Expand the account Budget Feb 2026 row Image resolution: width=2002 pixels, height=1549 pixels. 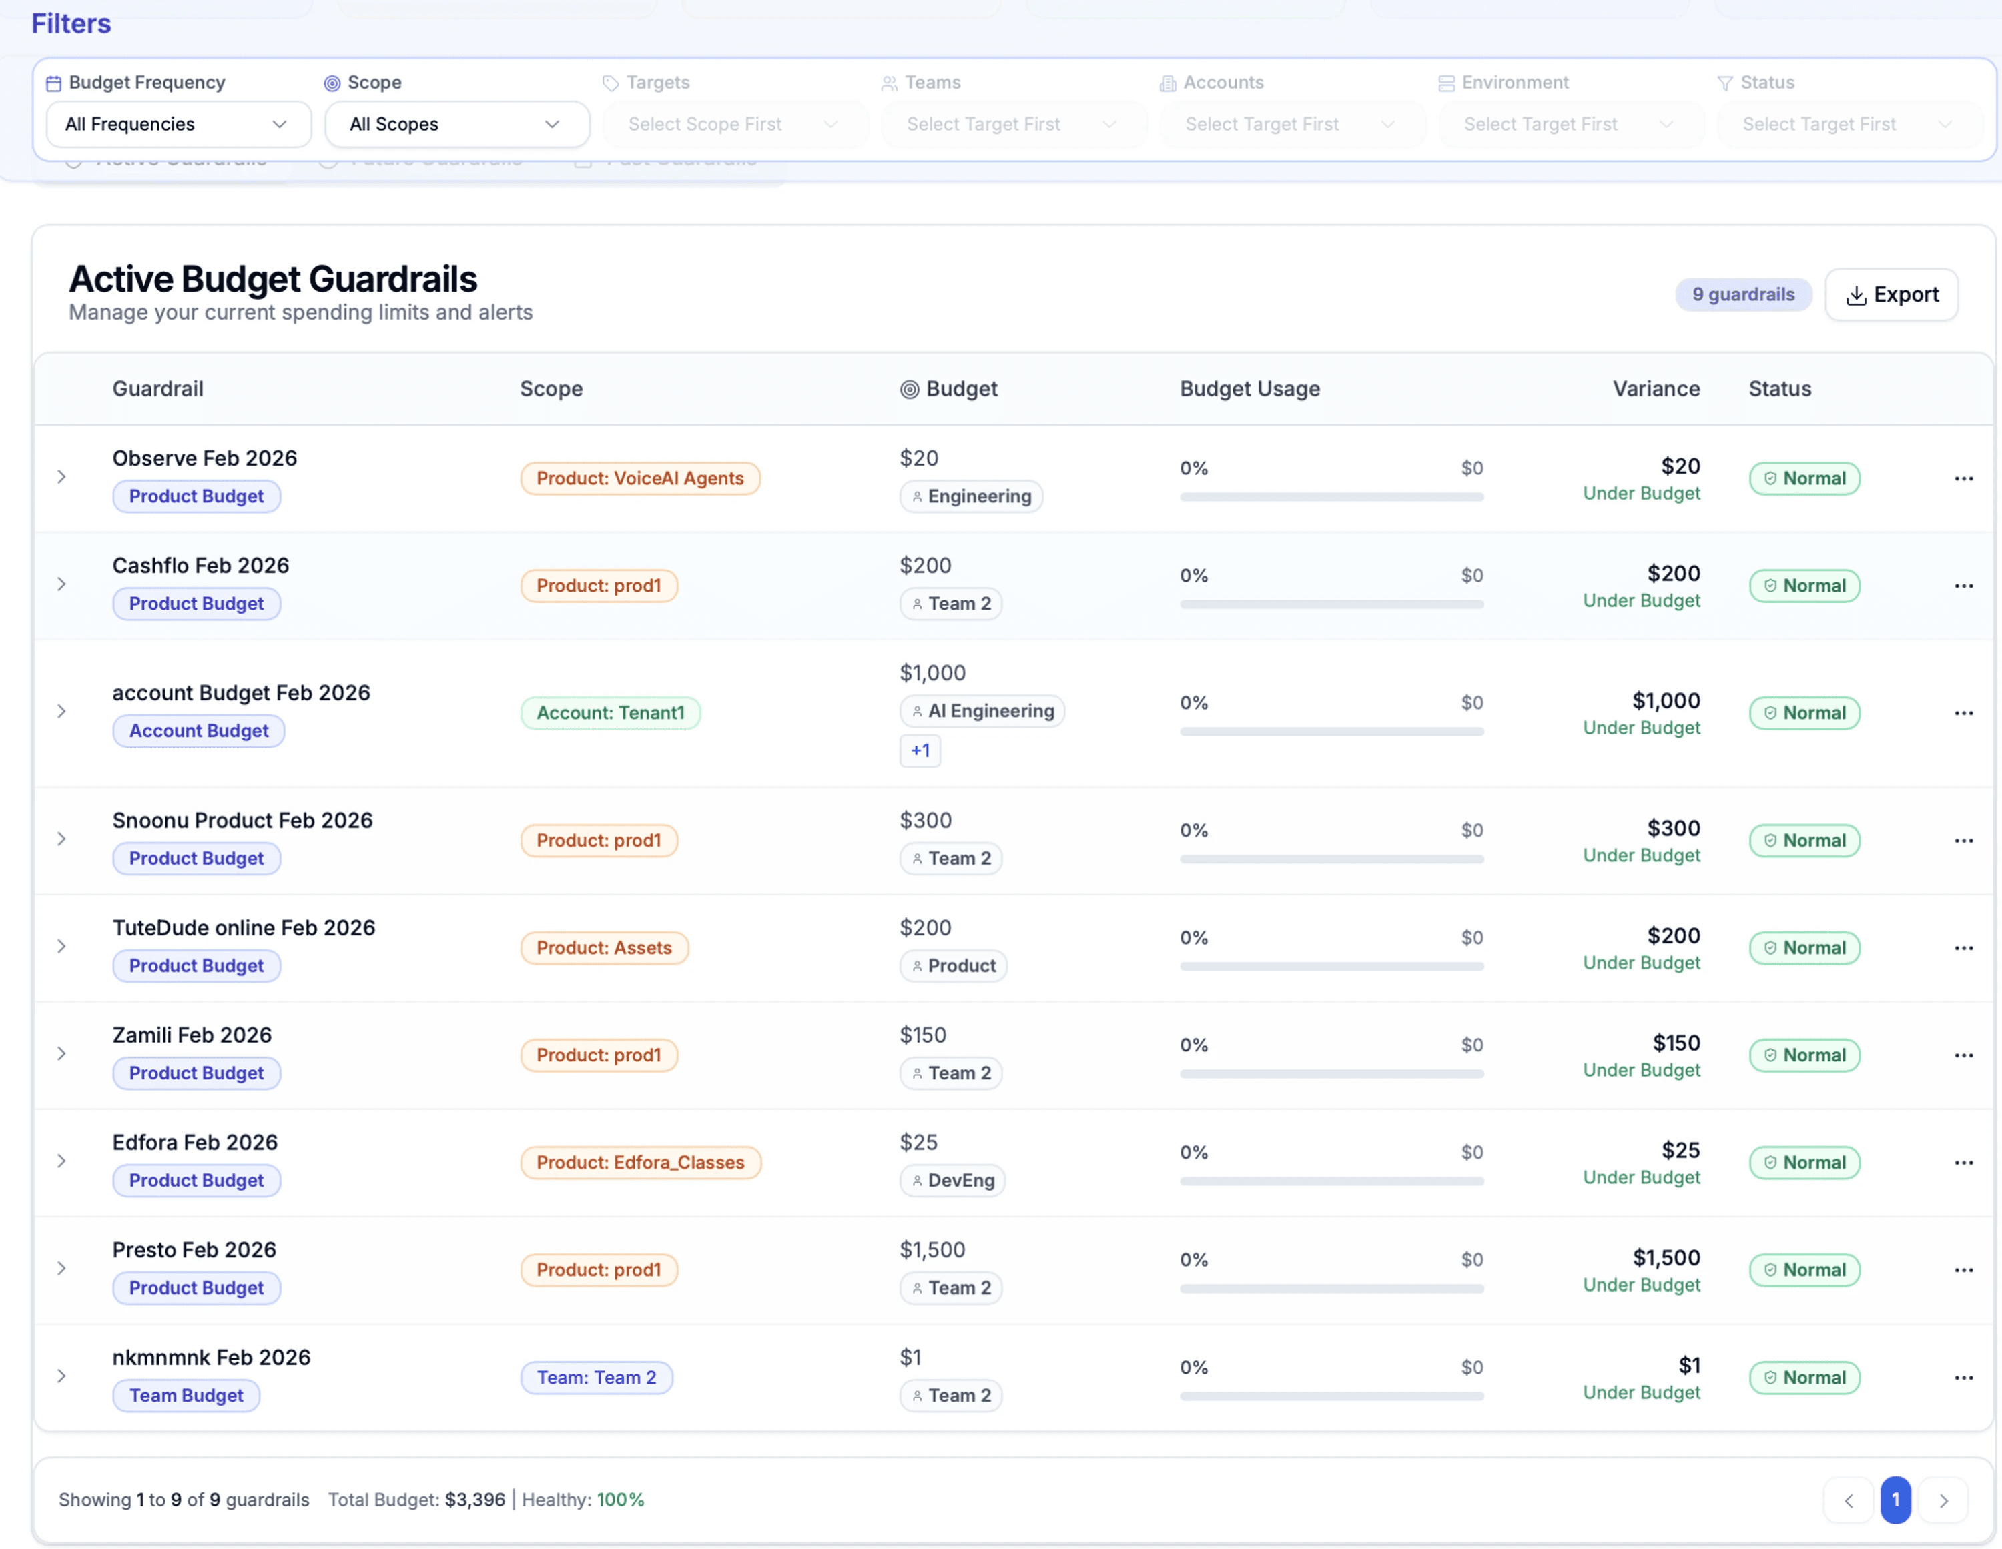click(61, 711)
